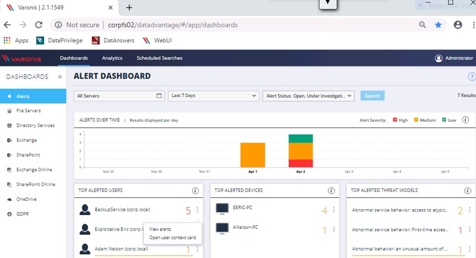Toggle Medium severity checkbox
The height and width of the screenshot is (258, 476).
point(416,120)
